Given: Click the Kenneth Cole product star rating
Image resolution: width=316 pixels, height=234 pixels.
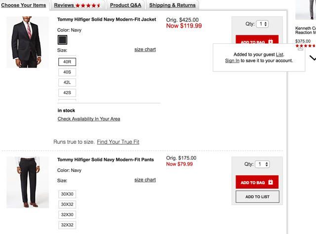Looking at the screenshot, I should click(306, 46).
